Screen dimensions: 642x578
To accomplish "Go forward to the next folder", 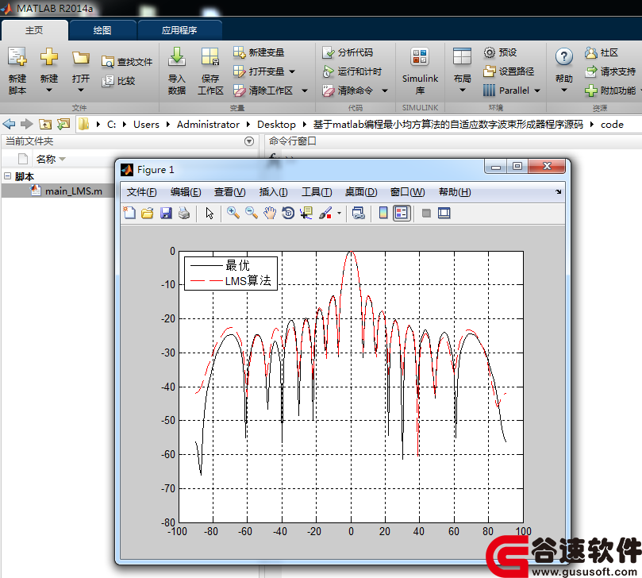I will click(27, 124).
